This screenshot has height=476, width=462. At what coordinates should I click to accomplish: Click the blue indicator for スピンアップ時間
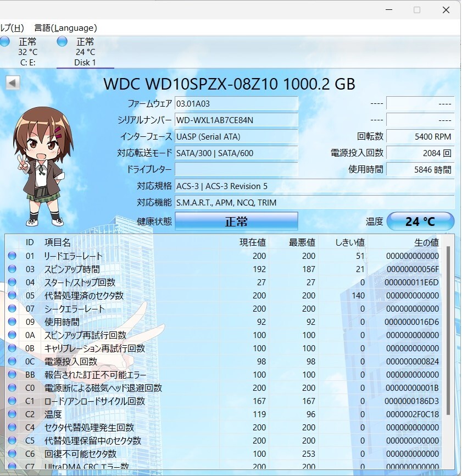pos(13,269)
